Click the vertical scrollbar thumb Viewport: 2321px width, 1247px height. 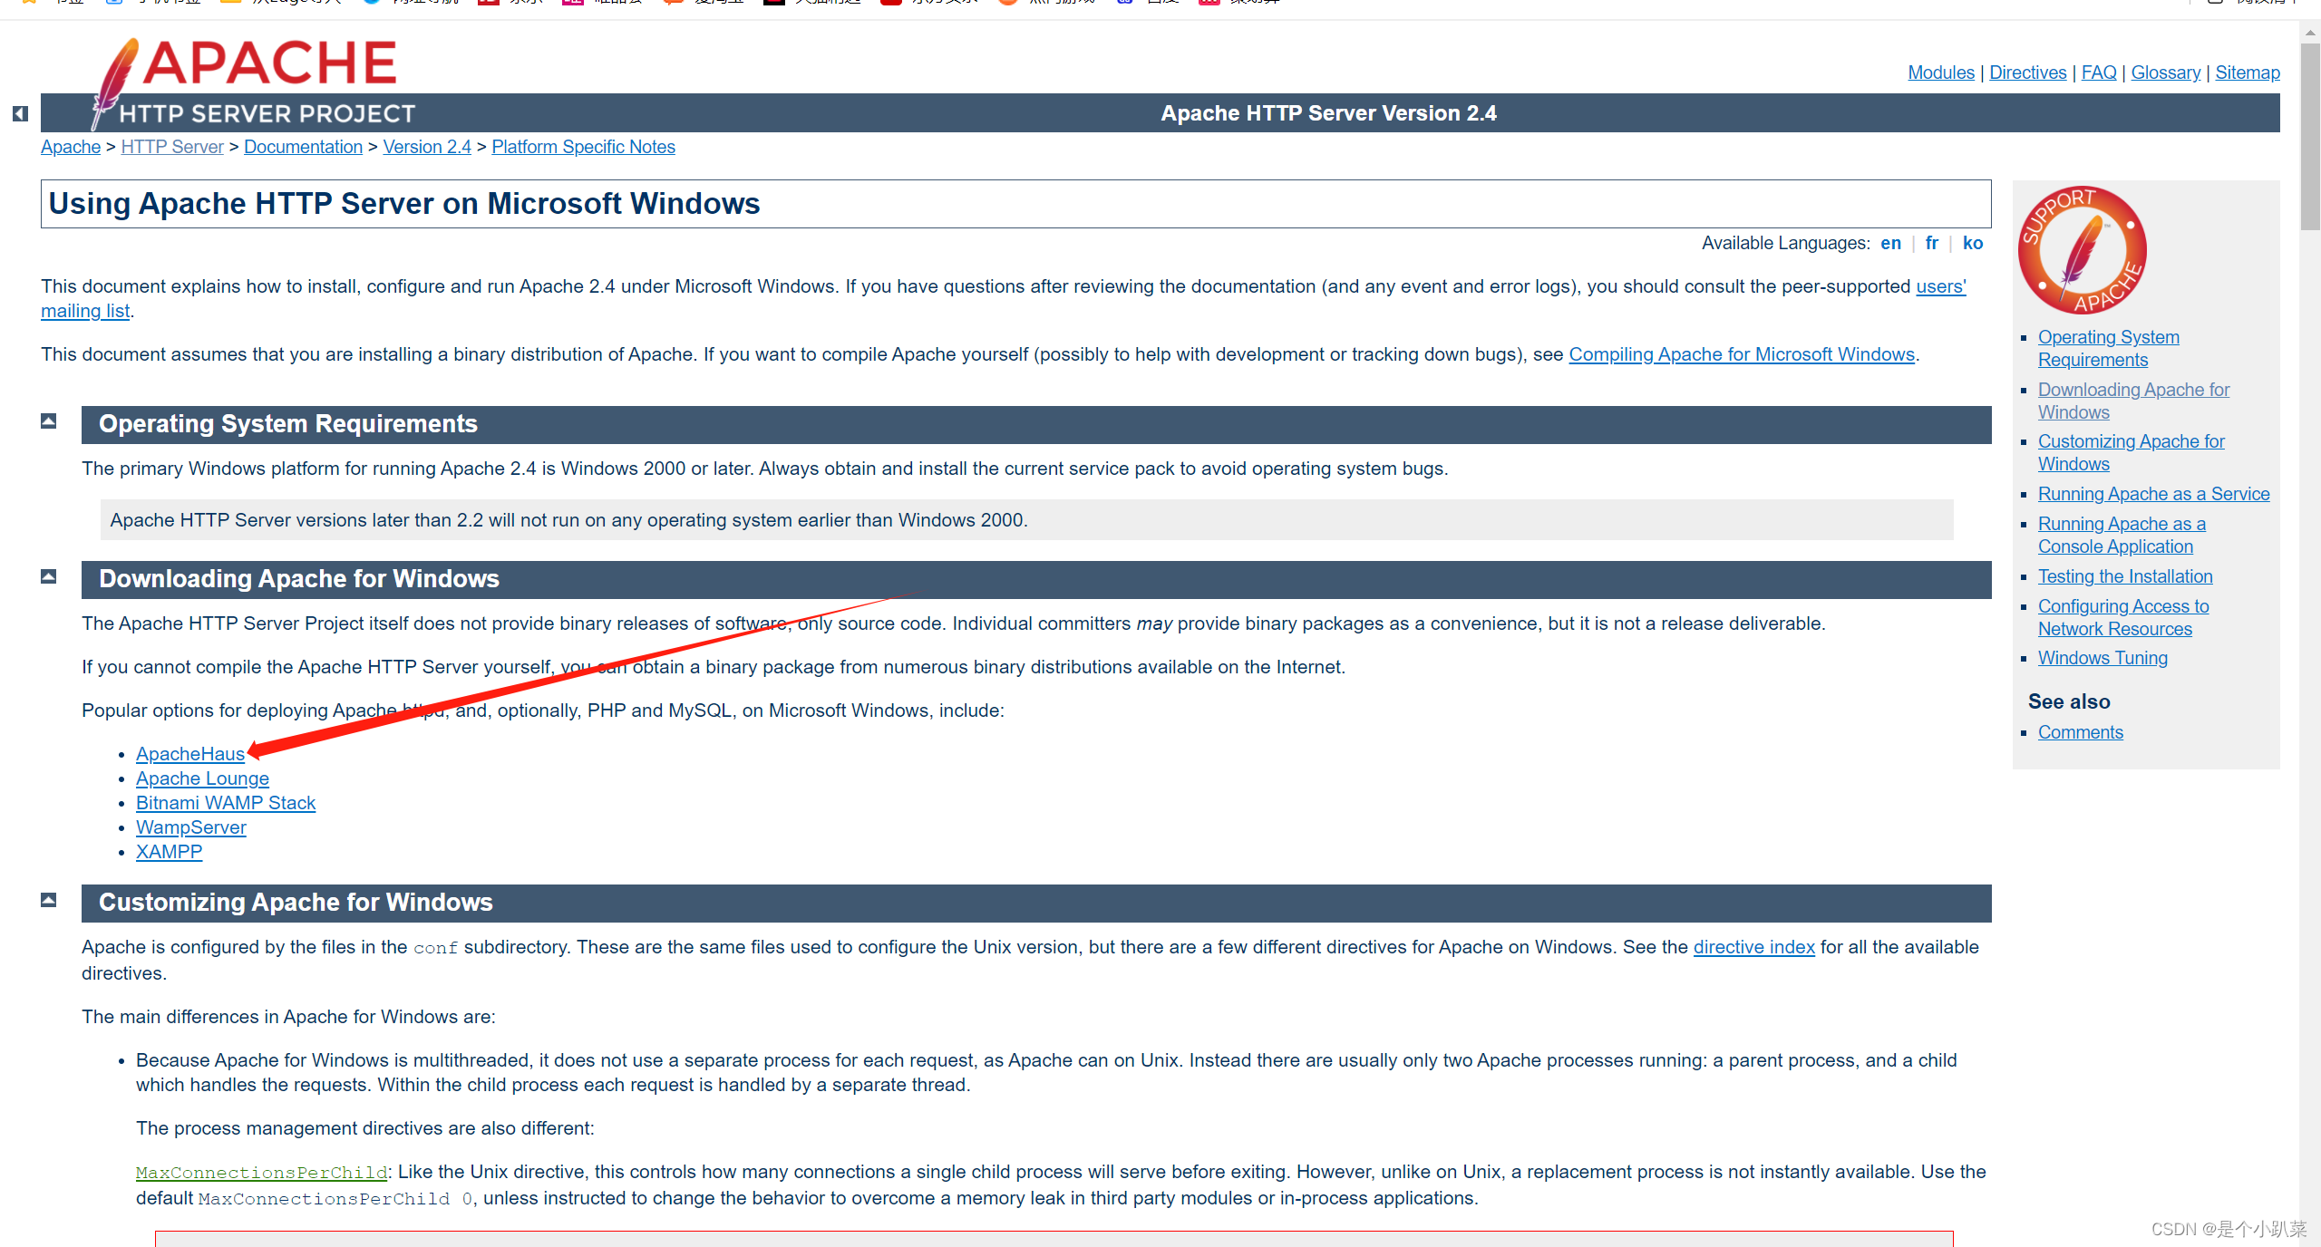[x=2309, y=136]
